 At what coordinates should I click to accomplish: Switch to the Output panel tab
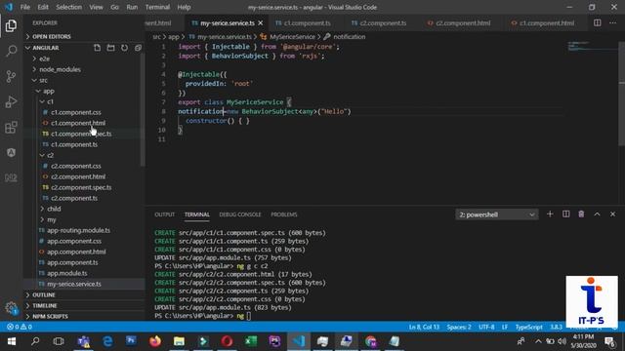point(165,214)
